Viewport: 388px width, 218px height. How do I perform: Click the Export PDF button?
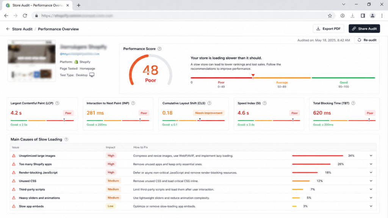tap(329, 29)
